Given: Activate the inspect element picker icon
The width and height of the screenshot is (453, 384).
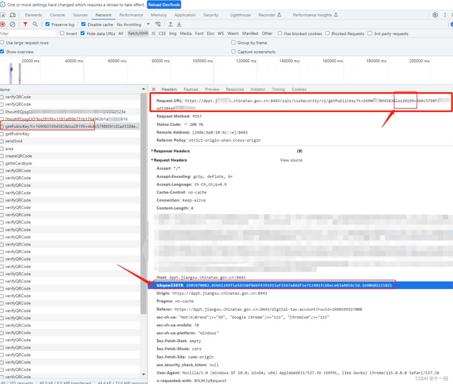Looking at the screenshot, I should coord(3,15).
